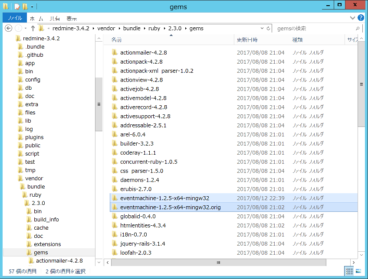Select the erubis-2.7.0 folder name

click(x=136, y=189)
